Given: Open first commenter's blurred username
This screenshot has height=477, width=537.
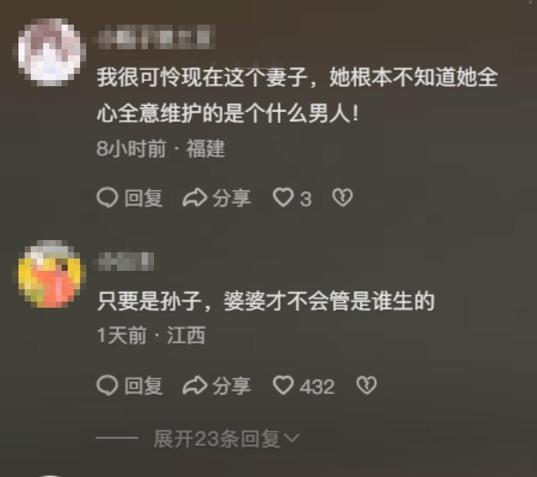Looking at the screenshot, I should tap(155, 37).
